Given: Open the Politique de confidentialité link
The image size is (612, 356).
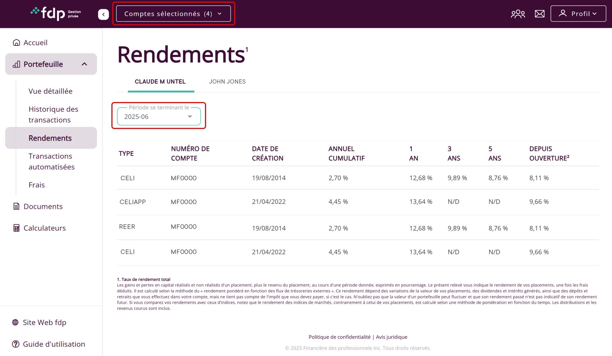Looking at the screenshot, I should (339, 337).
